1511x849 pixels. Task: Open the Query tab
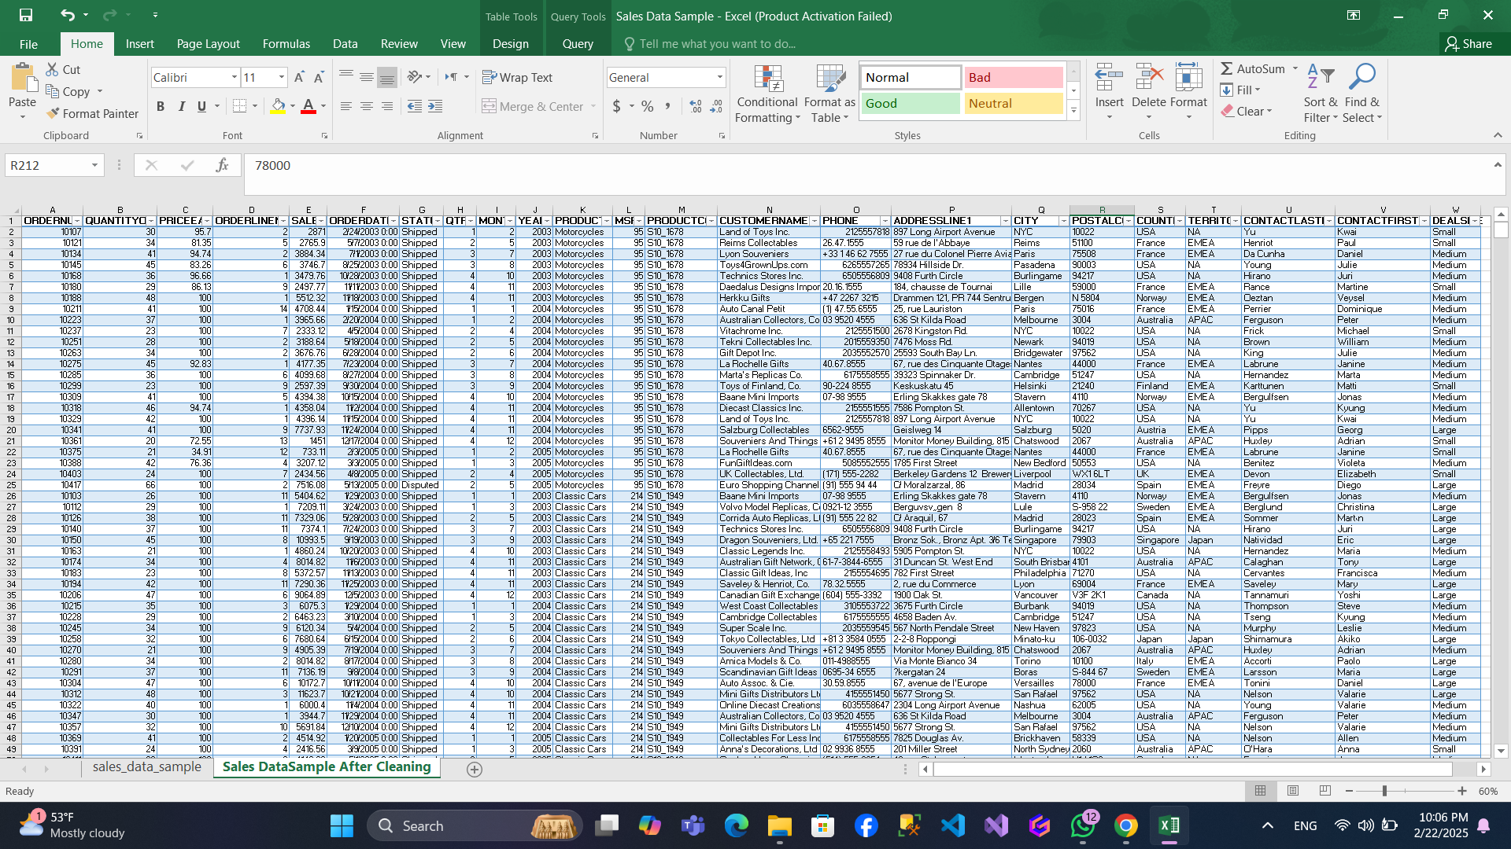click(x=578, y=44)
